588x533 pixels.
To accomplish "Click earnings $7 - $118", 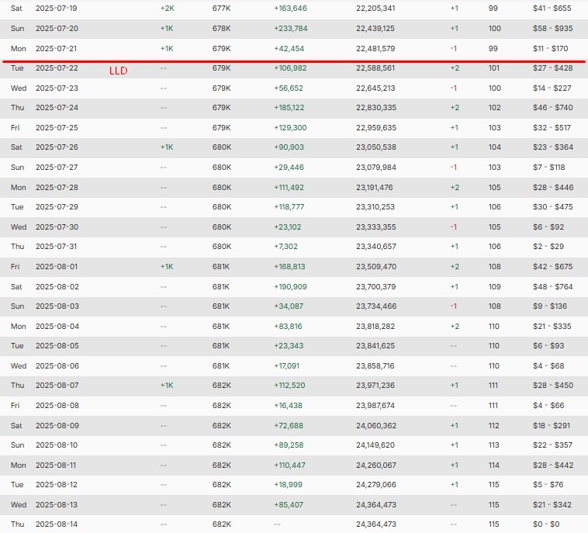I will 548,168.
